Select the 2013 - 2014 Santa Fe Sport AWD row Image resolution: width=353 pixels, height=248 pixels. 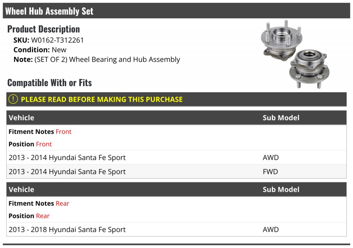pos(67,158)
